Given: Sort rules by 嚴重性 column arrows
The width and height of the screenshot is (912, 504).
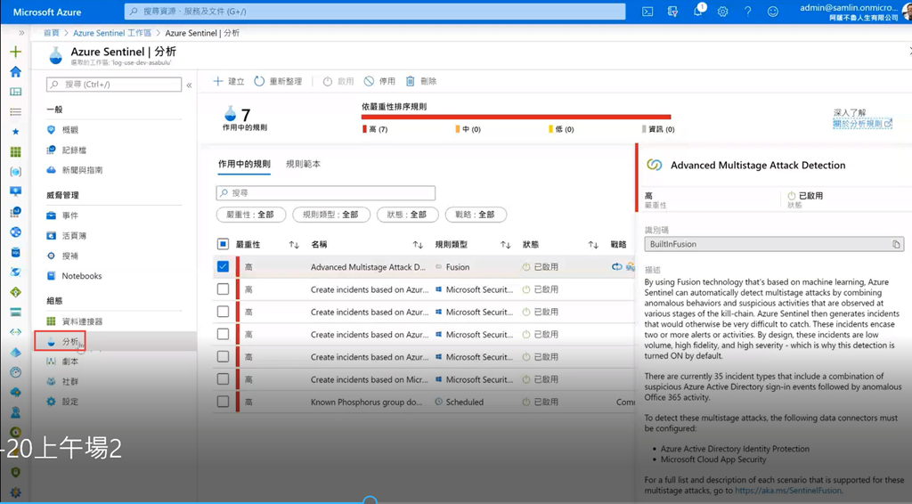Looking at the screenshot, I should (294, 245).
